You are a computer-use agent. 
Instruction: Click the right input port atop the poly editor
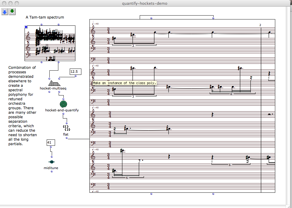tap(213, 18)
